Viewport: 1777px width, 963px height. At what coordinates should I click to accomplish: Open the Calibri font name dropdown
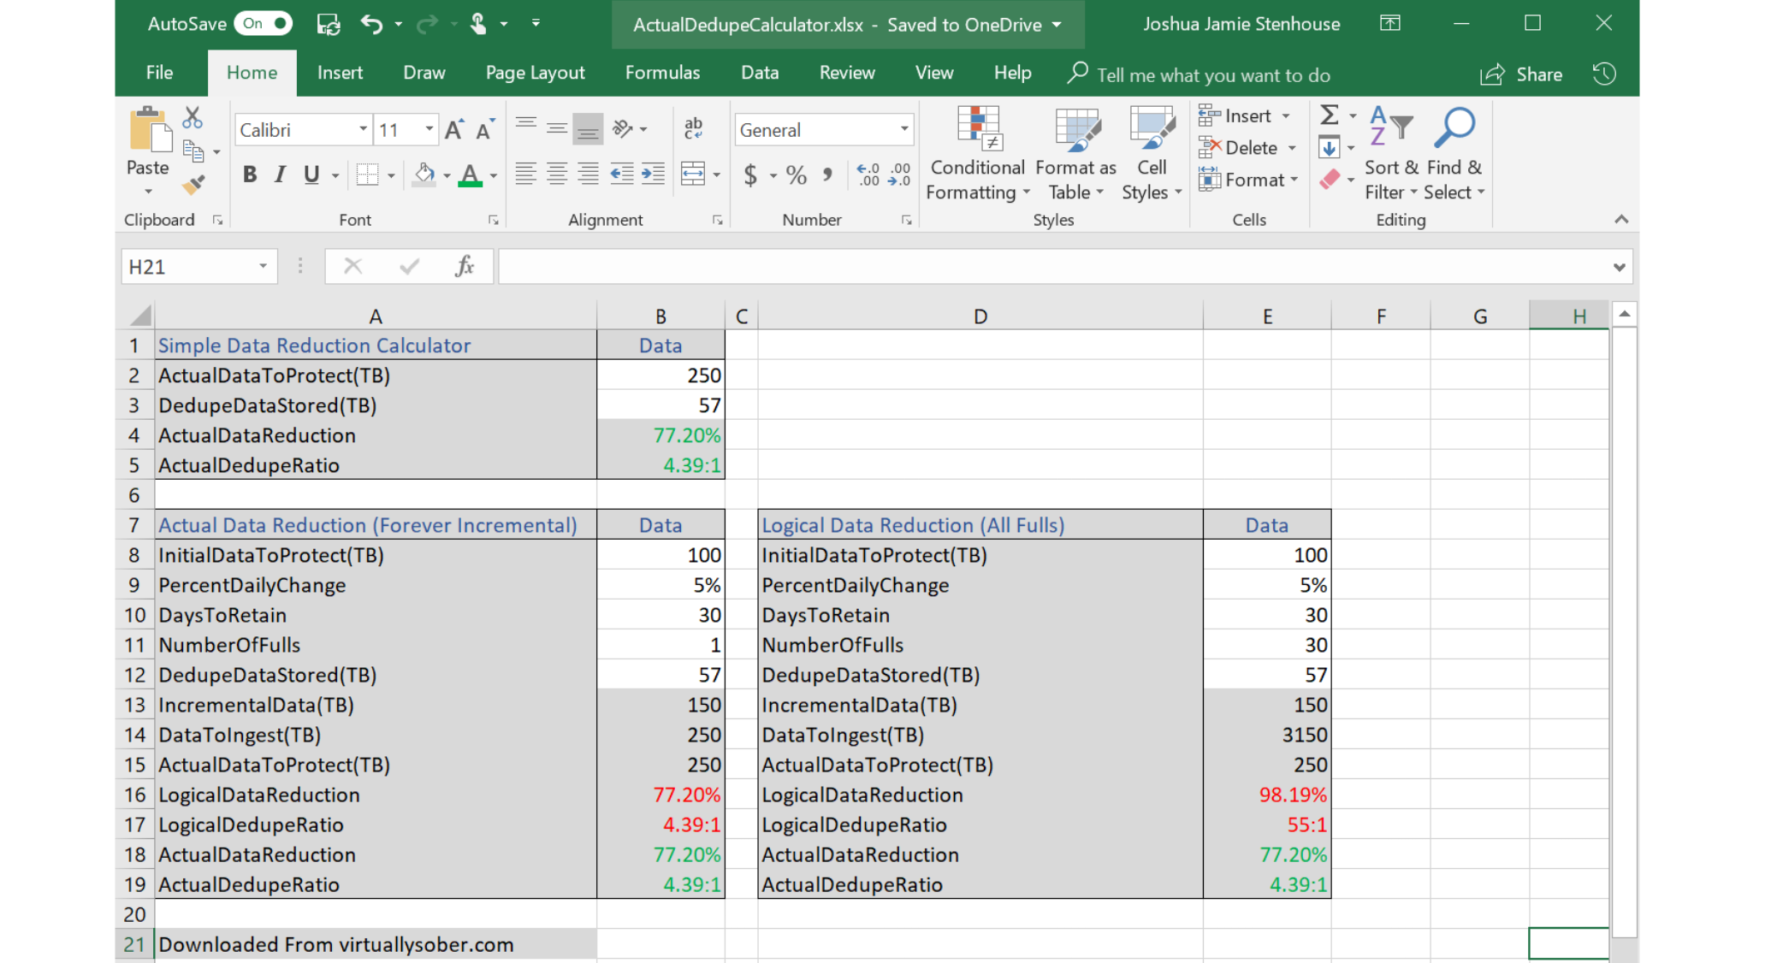[x=363, y=130]
